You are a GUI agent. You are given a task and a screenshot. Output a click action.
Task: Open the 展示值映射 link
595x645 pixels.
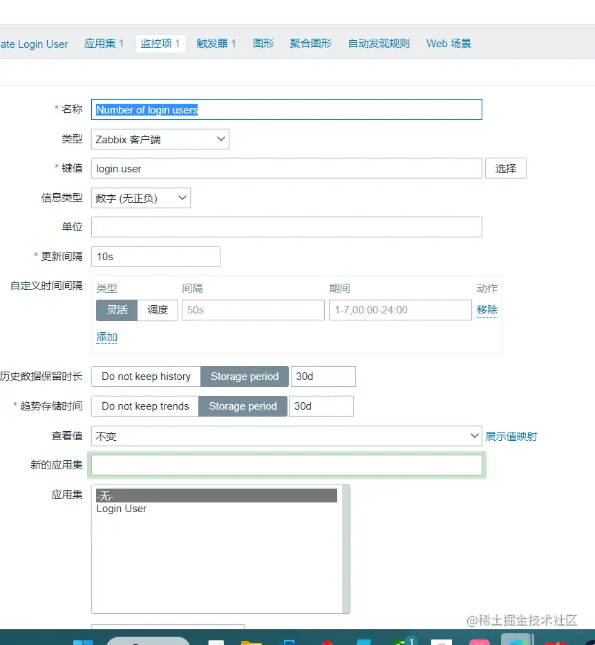click(x=511, y=437)
